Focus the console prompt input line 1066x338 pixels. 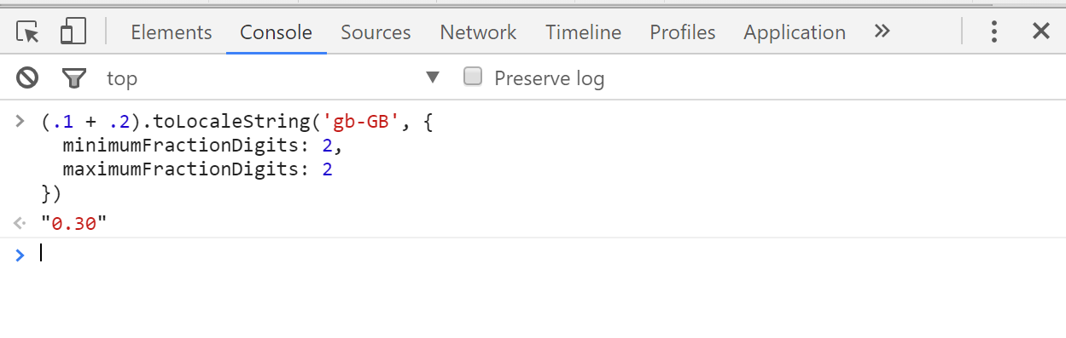pyautogui.click(x=546, y=253)
